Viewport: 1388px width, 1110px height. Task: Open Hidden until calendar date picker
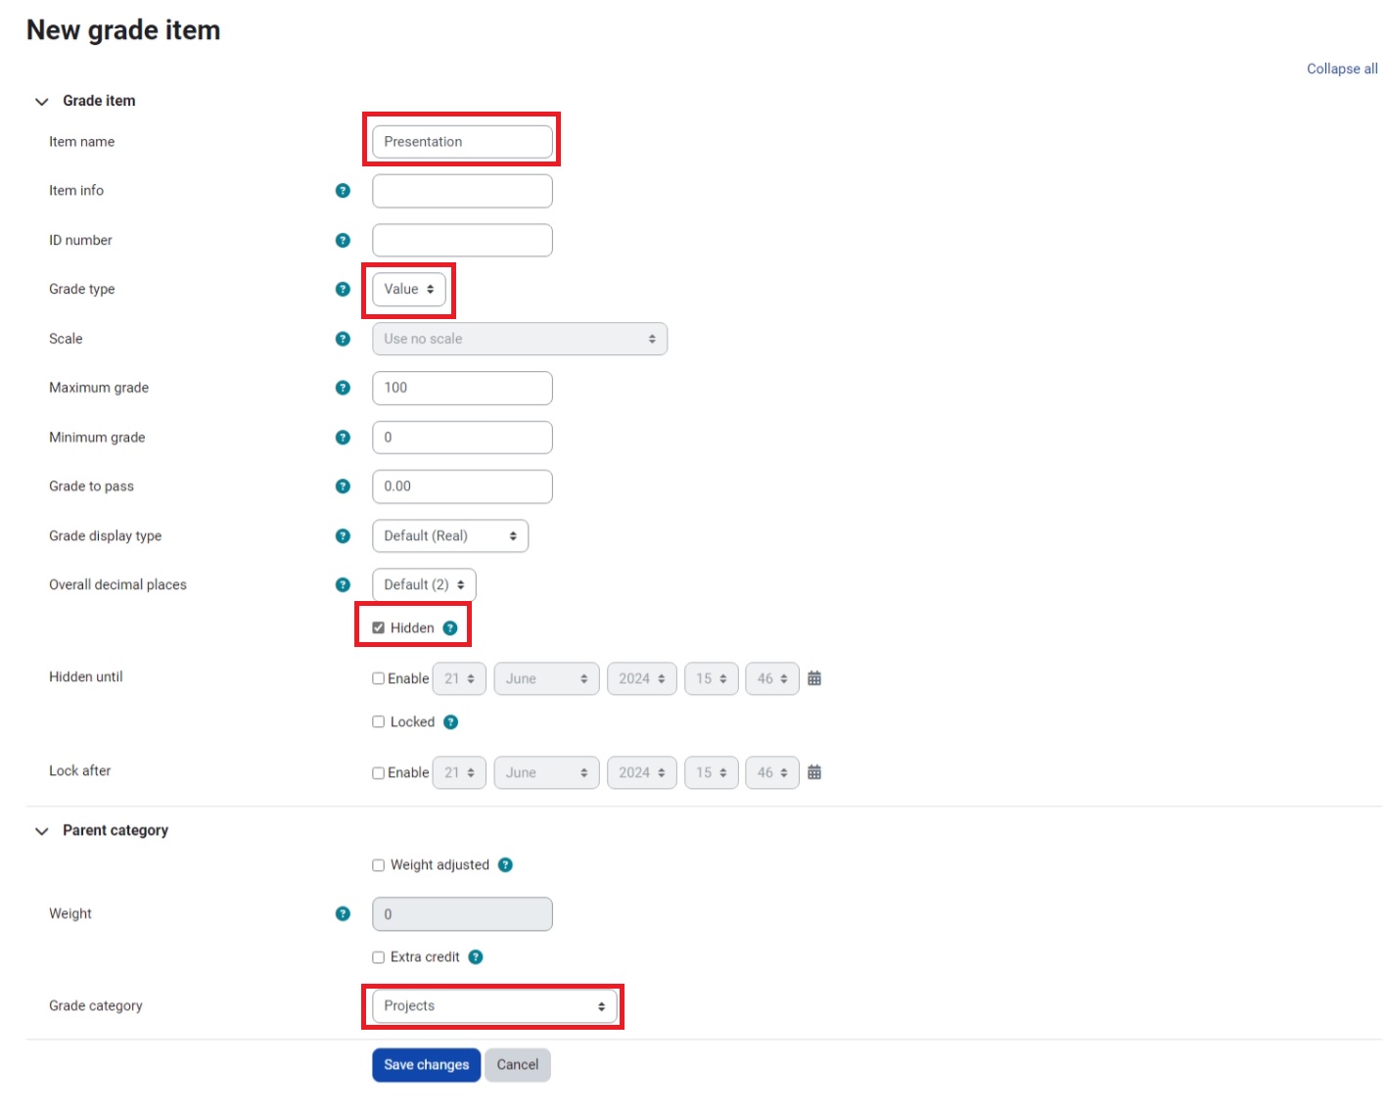tap(814, 678)
